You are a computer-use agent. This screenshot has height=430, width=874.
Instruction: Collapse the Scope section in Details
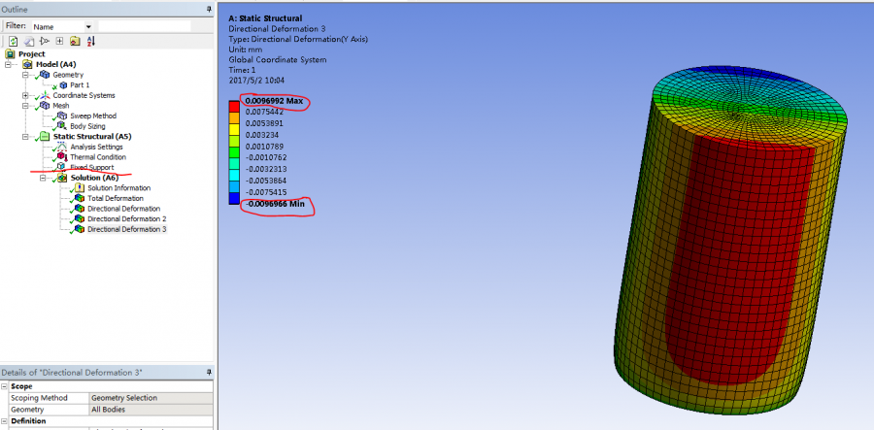point(5,386)
